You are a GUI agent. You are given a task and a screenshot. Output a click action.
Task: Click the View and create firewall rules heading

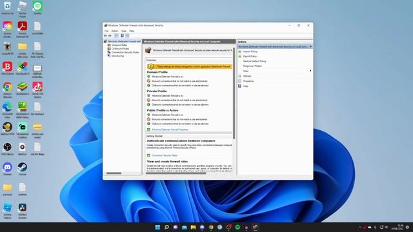pos(167,162)
